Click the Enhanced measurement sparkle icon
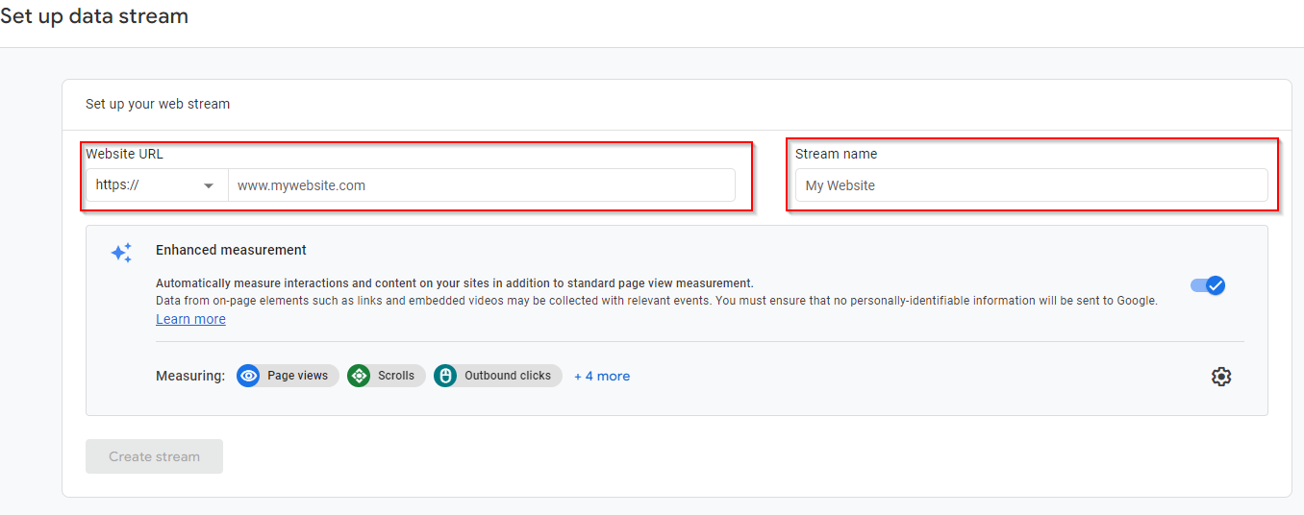 [x=121, y=253]
